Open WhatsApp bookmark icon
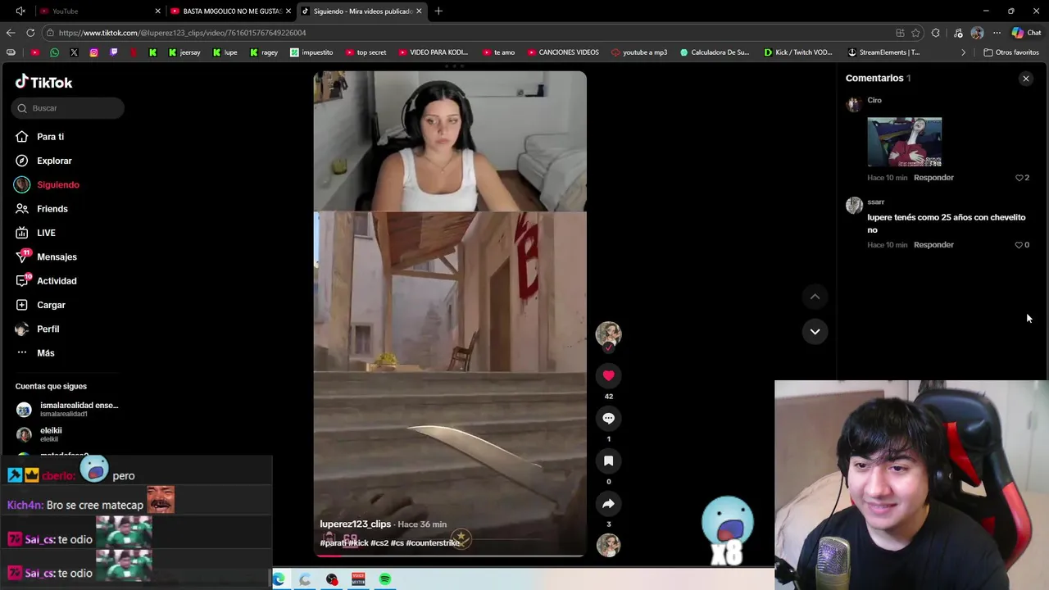 (x=54, y=52)
